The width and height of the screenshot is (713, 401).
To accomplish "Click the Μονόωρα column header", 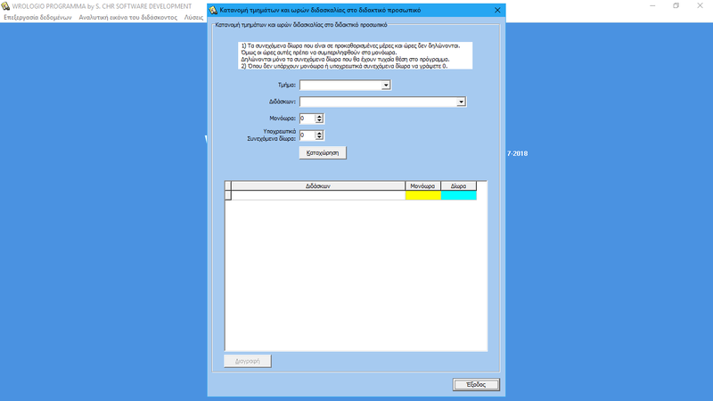I will 422,186.
